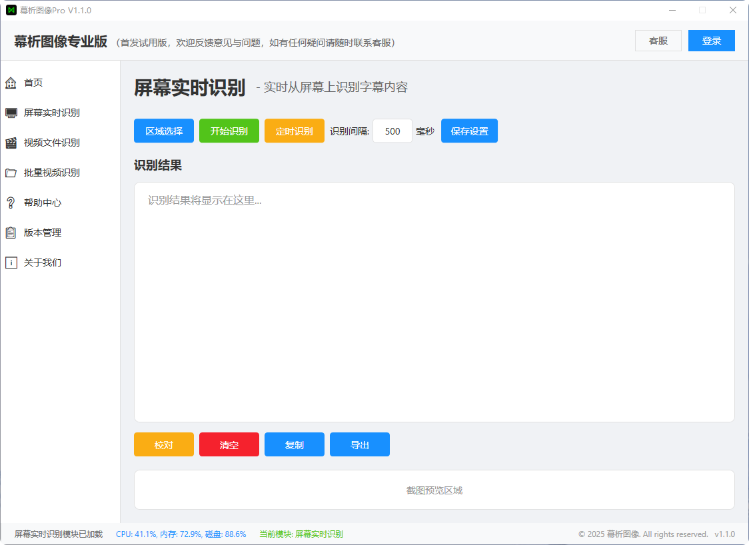Viewport: 749px width, 545px height.
Task: Click the 首页 home icon in sidebar
Action: (x=11, y=83)
